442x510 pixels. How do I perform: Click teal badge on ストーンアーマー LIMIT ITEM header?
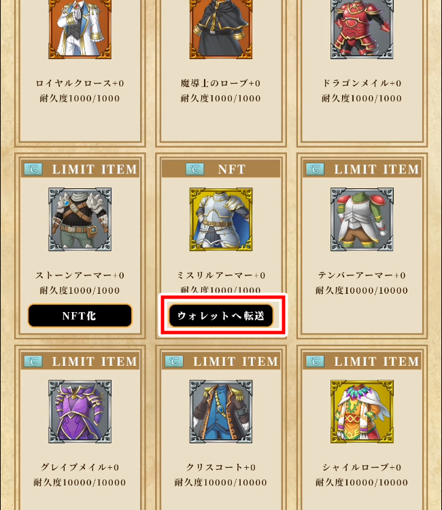click(33, 169)
